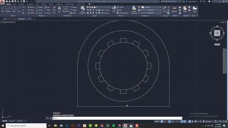Open the Annotate ribbon tab

coord(21,4)
